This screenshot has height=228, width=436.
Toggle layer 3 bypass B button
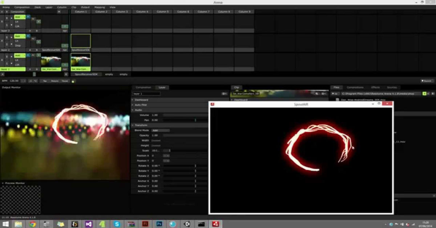[x=7, y=18]
